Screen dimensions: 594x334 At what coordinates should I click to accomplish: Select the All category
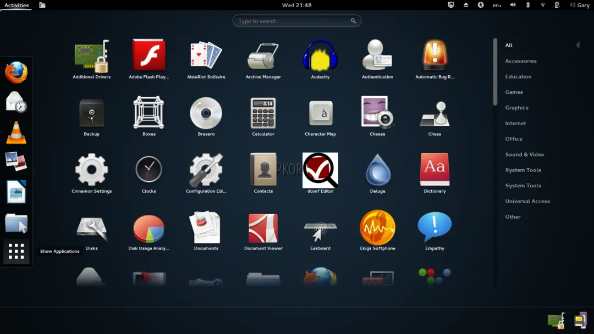click(509, 46)
